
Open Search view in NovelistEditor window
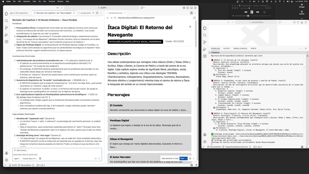[x=205, y=35]
